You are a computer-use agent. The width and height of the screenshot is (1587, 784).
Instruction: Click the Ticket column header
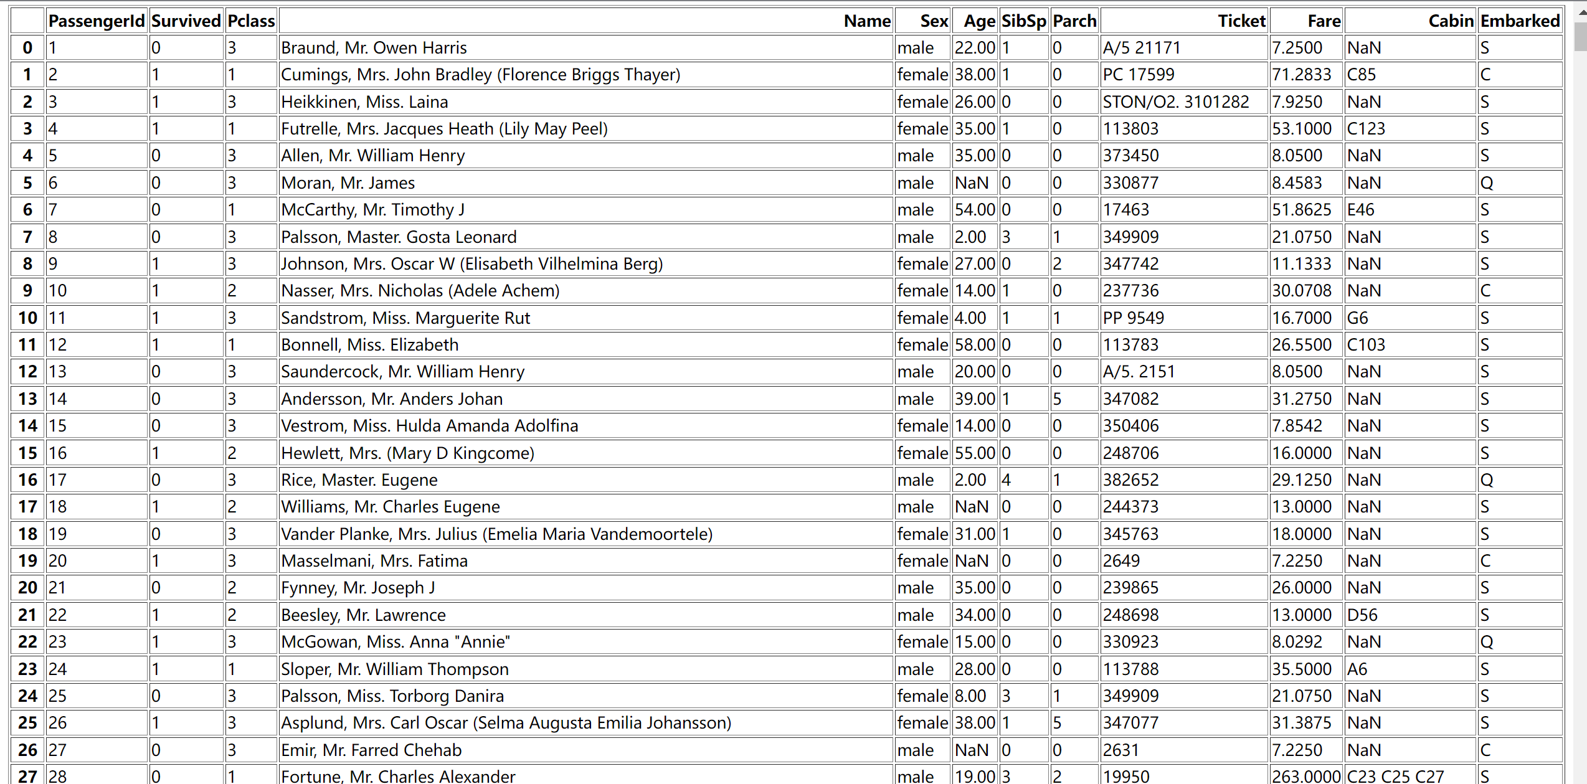point(1241,21)
